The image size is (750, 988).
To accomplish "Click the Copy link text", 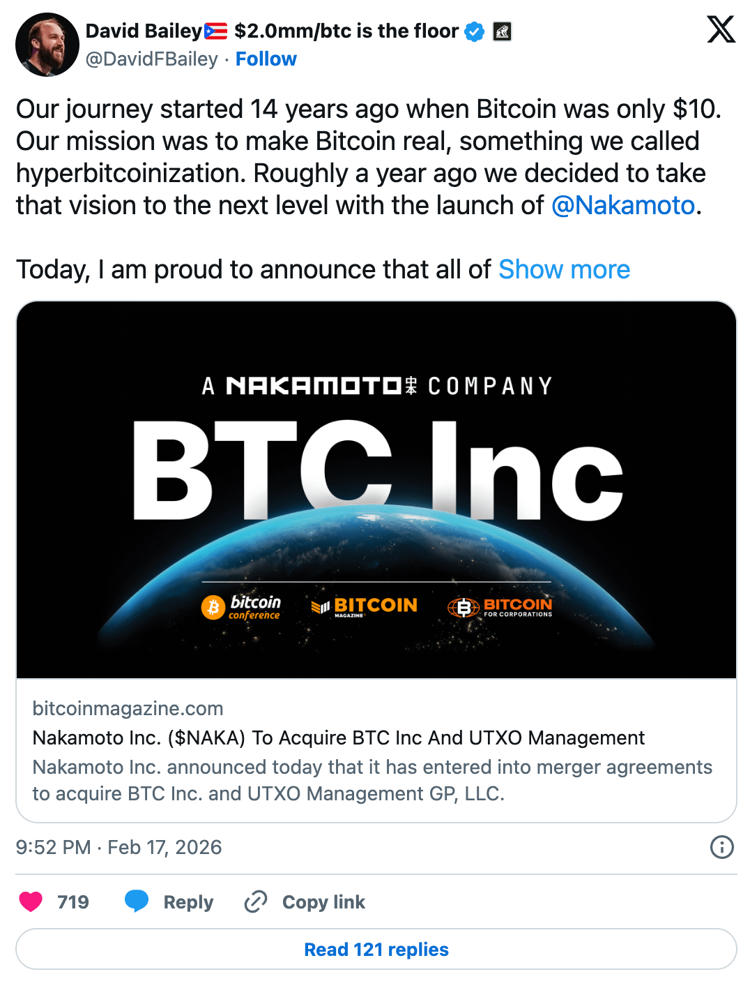I will click(323, 901).
